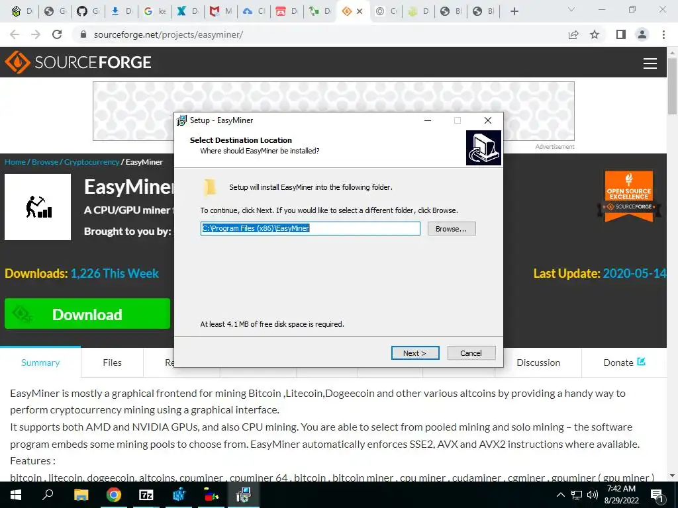678x508 pixels.
Task: Open the taskbar clock and date
Action: pyautogui.click(x=621, y=495)
